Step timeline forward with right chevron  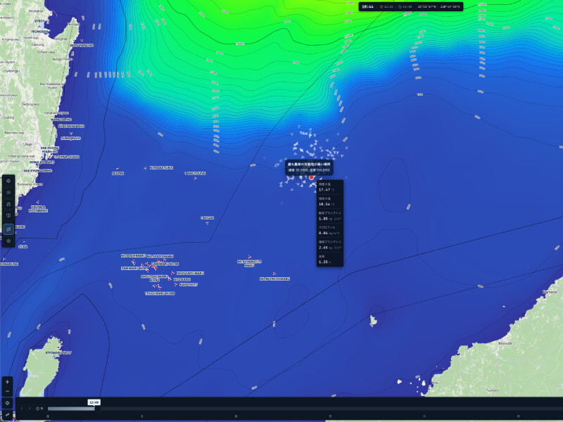coord(30,409)
